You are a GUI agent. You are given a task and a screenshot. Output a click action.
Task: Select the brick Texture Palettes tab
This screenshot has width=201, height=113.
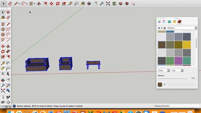click(179, 22)
